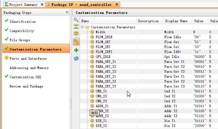This screenshot has width=218, height=129.
Task: Close the Package IP nand_controller tab
Action: pyautogui.click(x=117, y=5)
